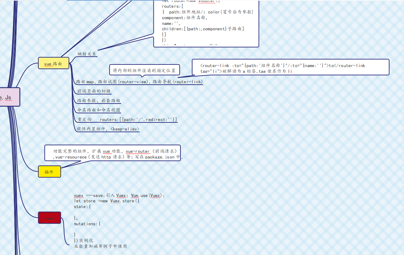Click the "vuex ---save;引入 Vuex" line
This screenshot has width=404, height=255.
[x=119, y=195]
